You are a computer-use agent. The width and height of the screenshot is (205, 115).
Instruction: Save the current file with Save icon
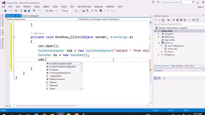coord(25,11)
